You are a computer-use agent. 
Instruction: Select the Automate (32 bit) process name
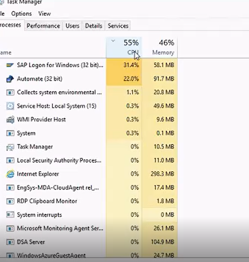pyautogui.click(x=40, y=79)
